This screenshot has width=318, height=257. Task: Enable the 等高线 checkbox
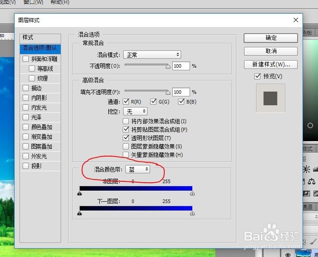click(x=32, y=69)
